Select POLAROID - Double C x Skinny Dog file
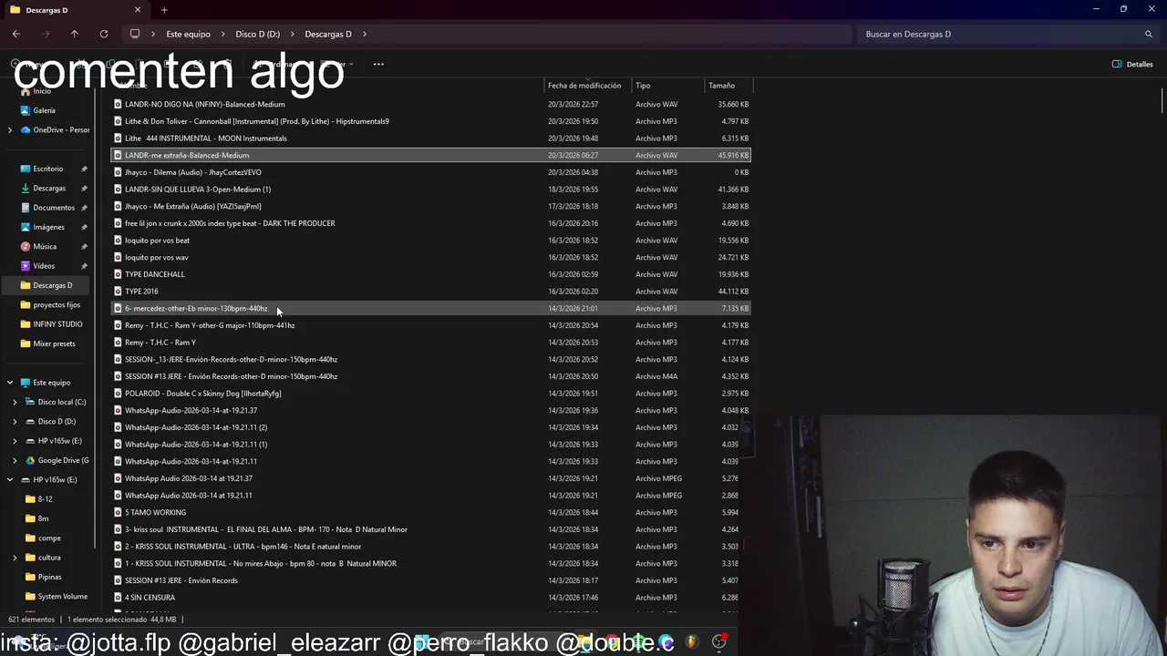 click(203, 394)
